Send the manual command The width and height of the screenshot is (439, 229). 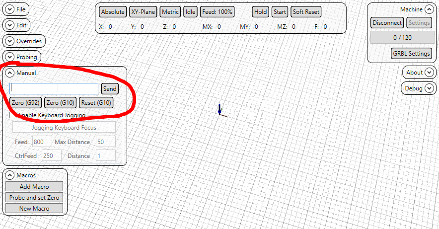(x=110, y=89)
